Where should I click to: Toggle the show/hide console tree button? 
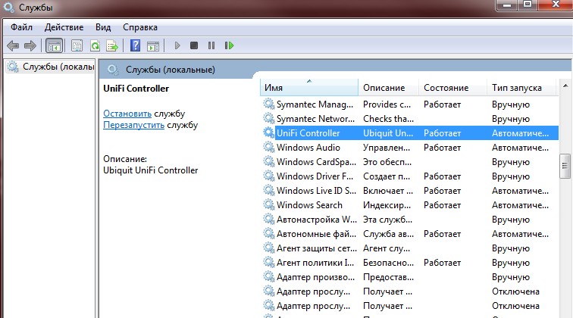tap(55, 45)
